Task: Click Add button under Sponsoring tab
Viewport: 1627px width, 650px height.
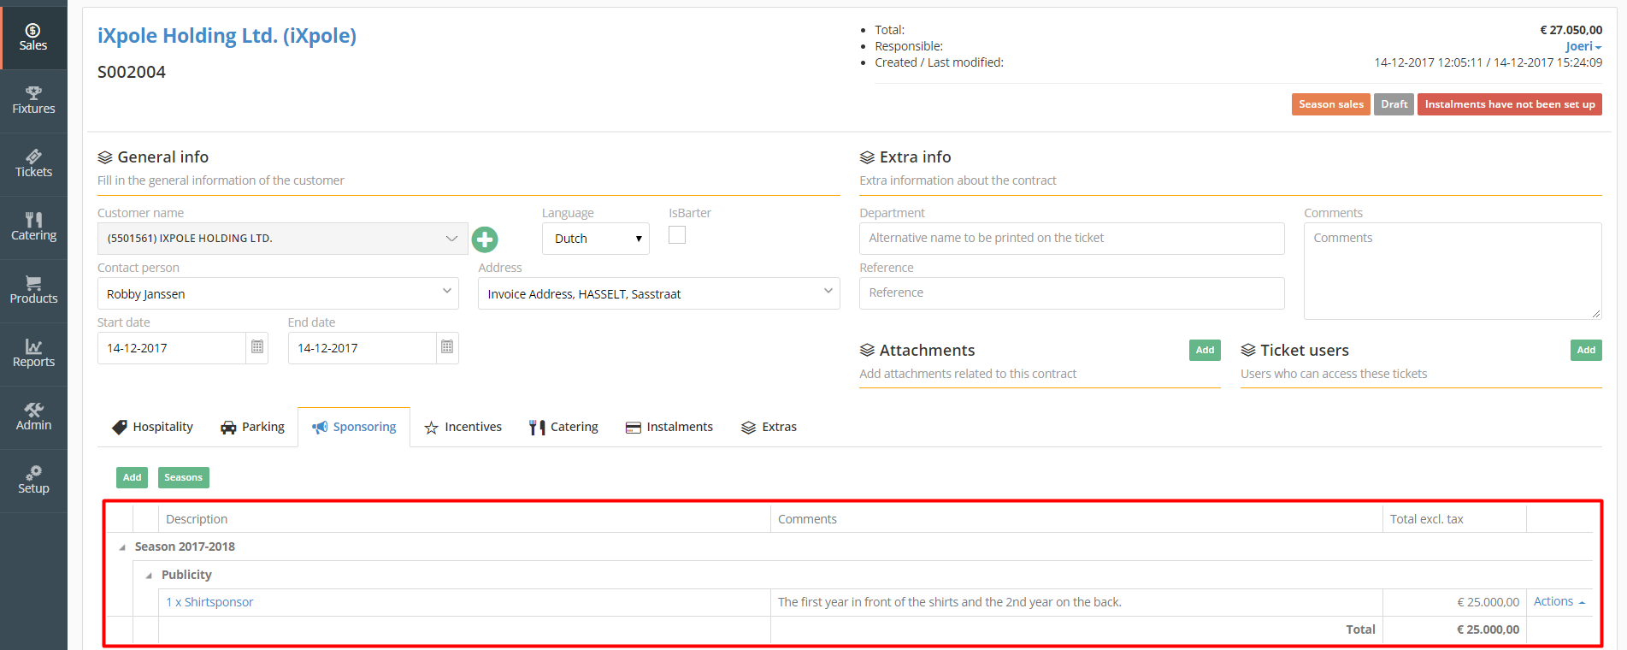Action: (132, 477)
